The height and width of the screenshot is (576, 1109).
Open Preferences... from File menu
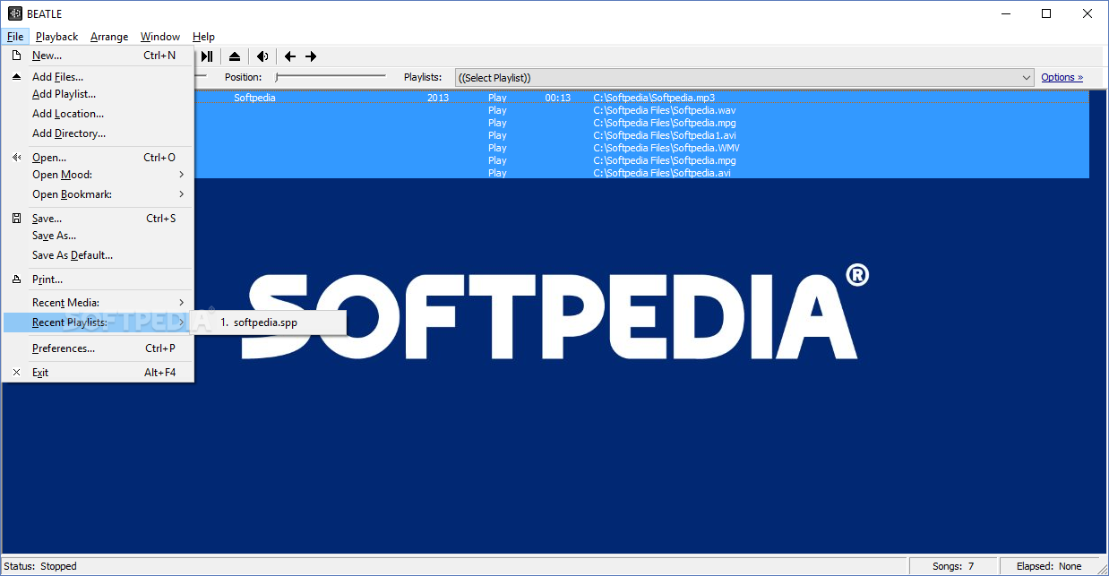pyautogui.click(x=98, y=348)
